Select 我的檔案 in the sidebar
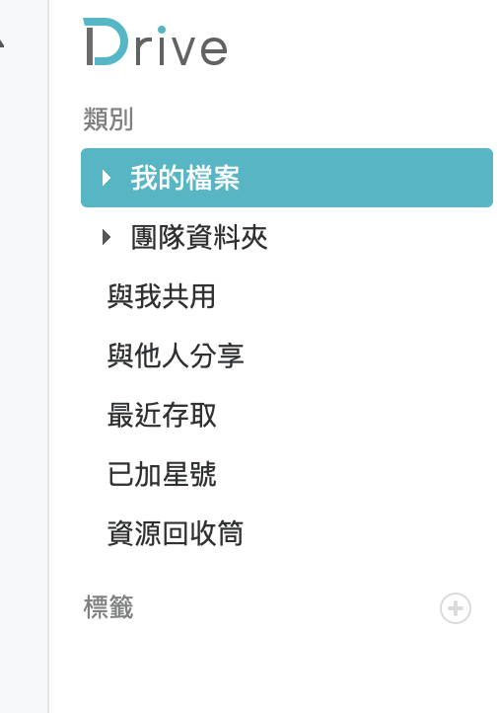497x713 pixels. [184, 178]
